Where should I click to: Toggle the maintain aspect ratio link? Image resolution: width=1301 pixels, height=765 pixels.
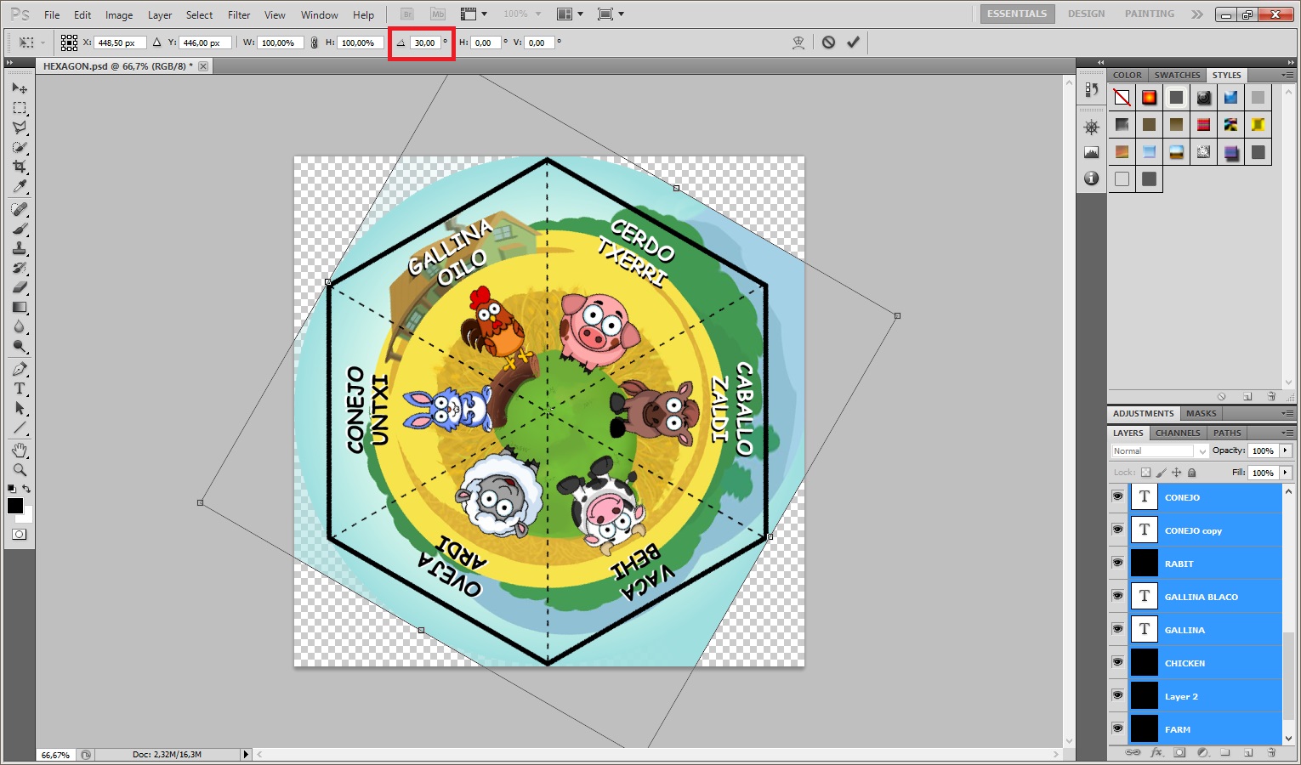coord(315,42)
